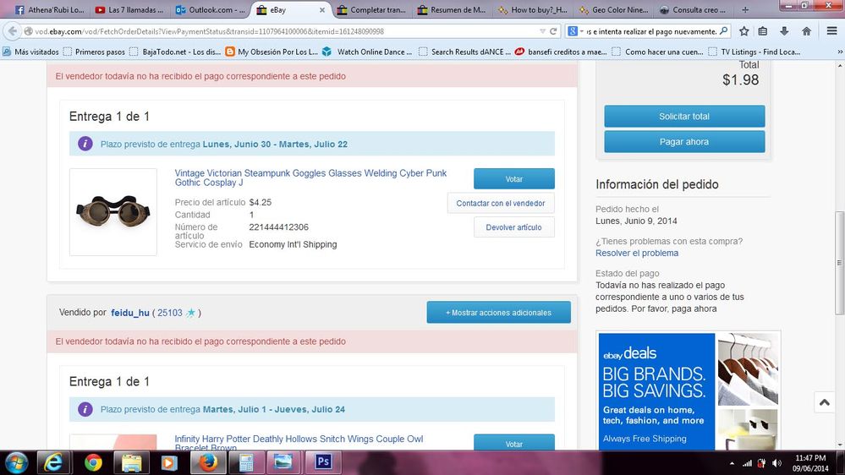Click the delivery info icon for Junio 30
The width and height of the screenshot is (845, 475).
tap(85, 144)
